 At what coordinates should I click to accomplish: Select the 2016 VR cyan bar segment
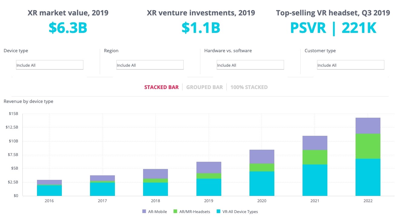coord(49,190)
